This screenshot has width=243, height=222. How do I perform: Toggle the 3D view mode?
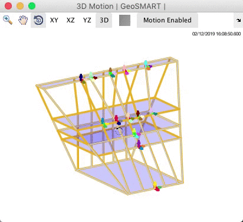(104, 20)
